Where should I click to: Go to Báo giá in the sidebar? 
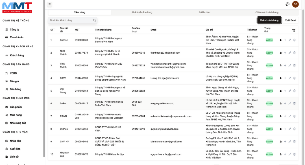point(14,81)
